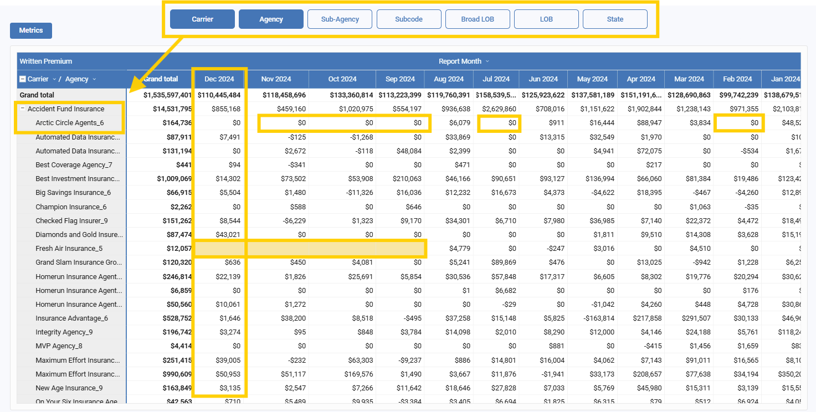Open the Agency header dropdown chevron
Image resolution: width=816 pixels, height=412 pixels.
click(x=94, y=79)
